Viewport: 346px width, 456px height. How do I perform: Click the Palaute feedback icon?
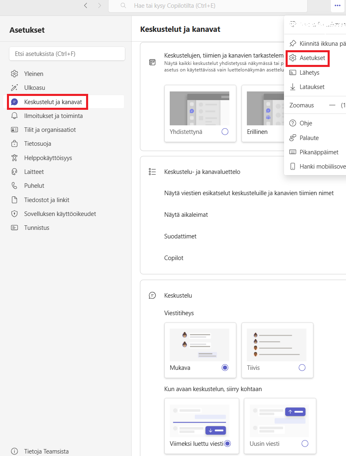293,138
